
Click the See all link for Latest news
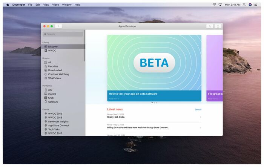(x=198, y=109)
